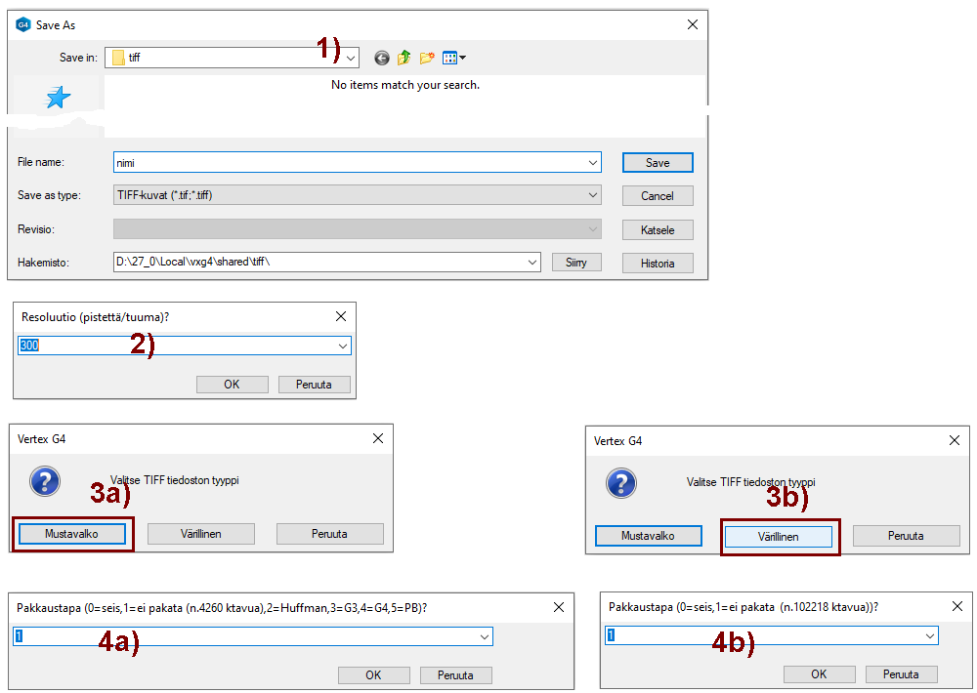This screenshot has width=977, height=693.
Task: Click Peruuta in right Vertex G4 dialog
Action: (x=906, y=536)
